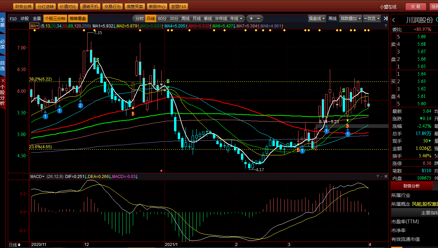Close the MACD indicator panel
The height and width of the screenshot is (248, 438).
click(385, 176)
